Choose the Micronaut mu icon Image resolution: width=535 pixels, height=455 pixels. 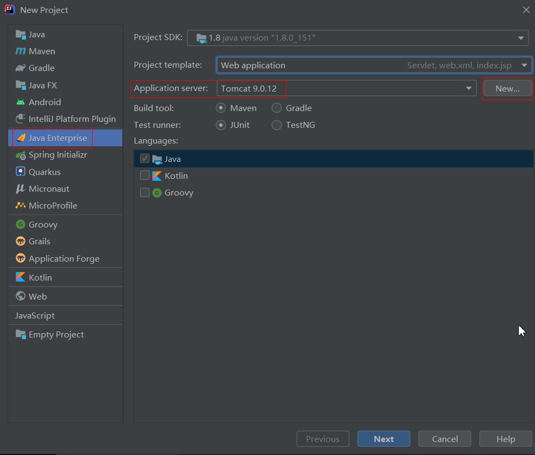pos(21,188)
